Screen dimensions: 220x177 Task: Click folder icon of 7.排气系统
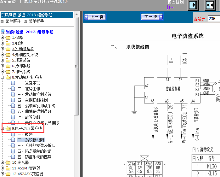[x=8, y=72]
